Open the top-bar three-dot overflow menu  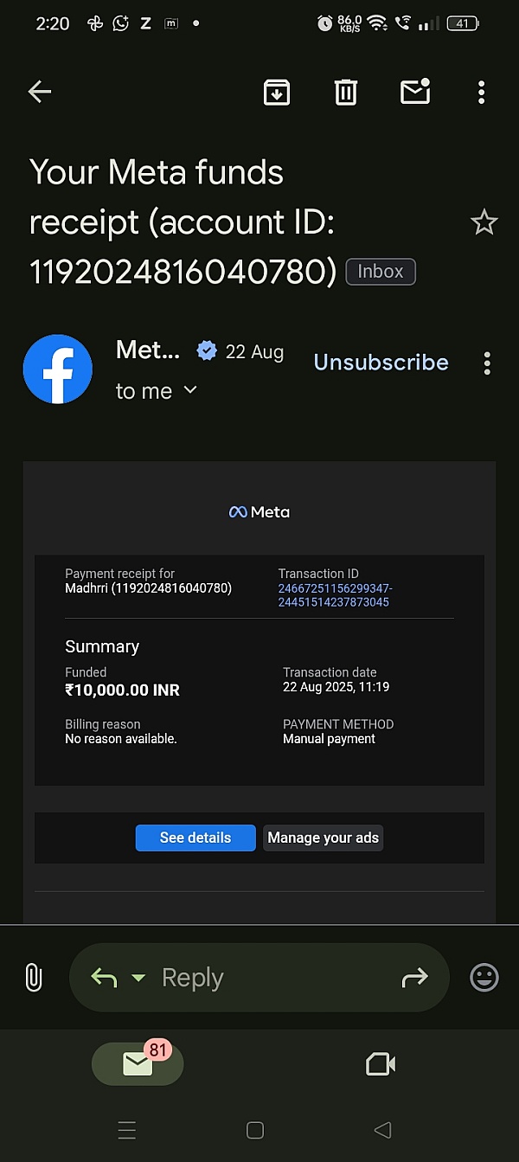click(x=481, y=92)
